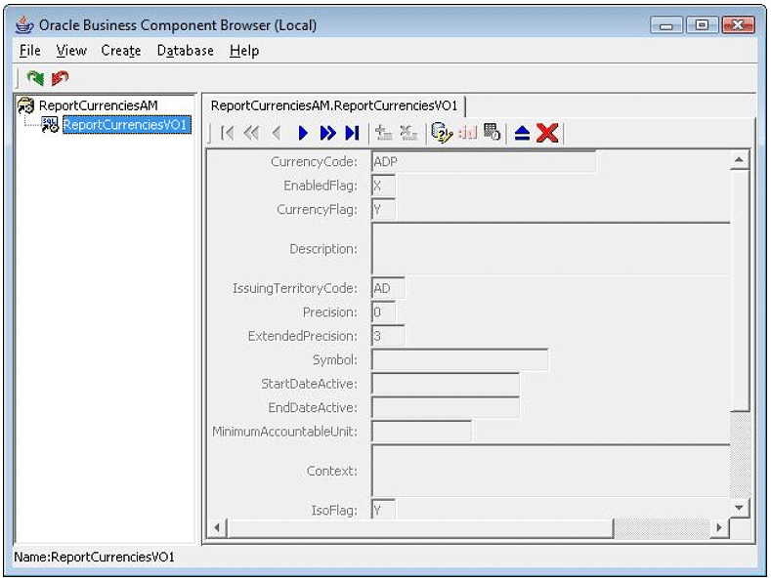Click the insert new row icon
Screen dimensions: 771x581
383,133
